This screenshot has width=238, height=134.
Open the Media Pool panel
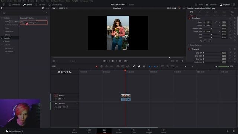pyautogui.click(x=15, y=5)
